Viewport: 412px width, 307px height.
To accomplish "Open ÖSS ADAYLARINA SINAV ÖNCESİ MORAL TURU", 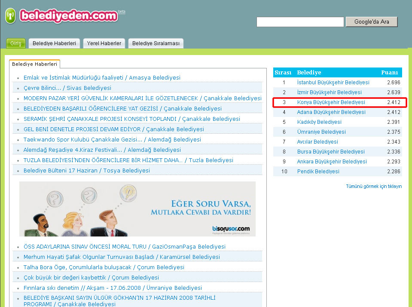I will click(125, 246).
